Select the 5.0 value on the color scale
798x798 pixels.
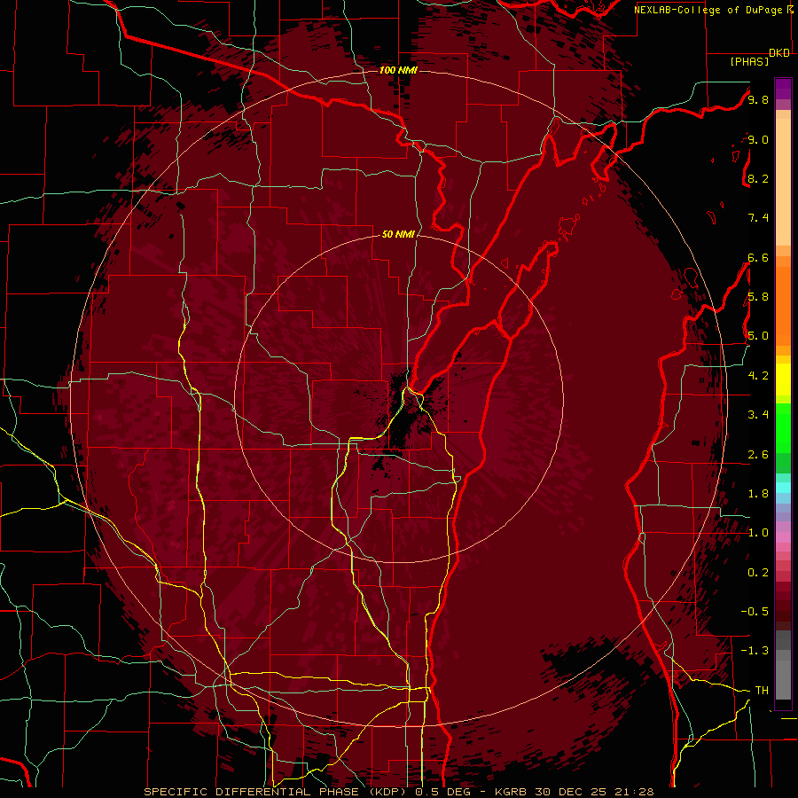pyautogui.click(x=758, y=336)
